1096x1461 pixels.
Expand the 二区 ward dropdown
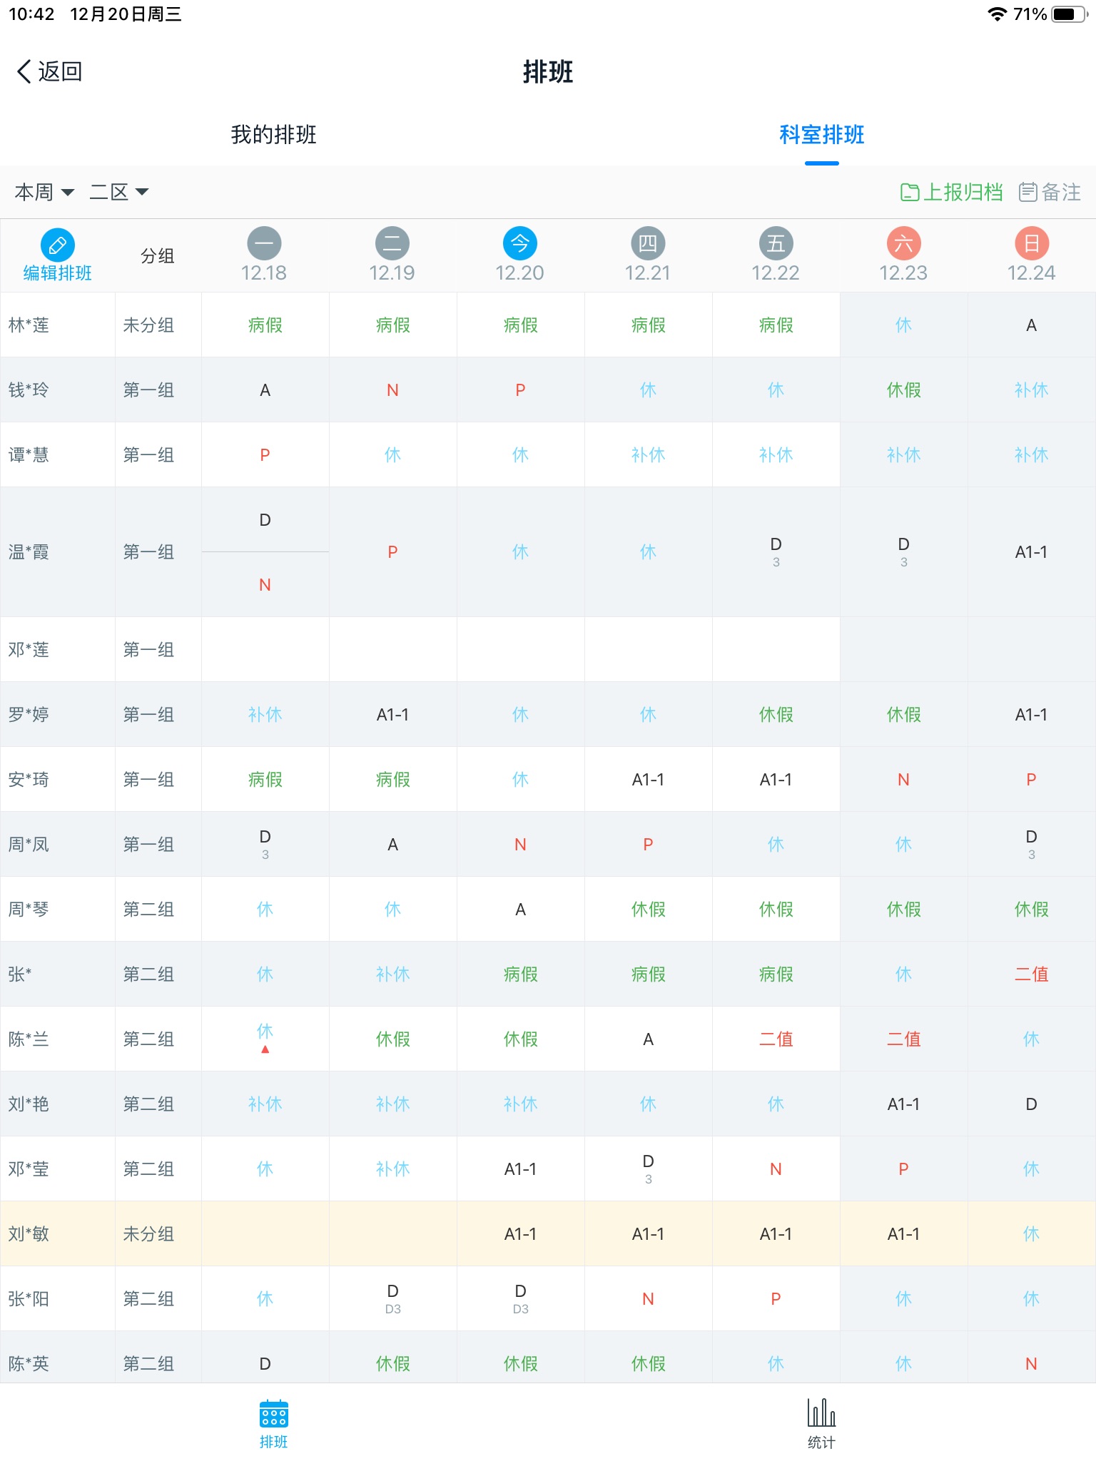click(119, 192)
